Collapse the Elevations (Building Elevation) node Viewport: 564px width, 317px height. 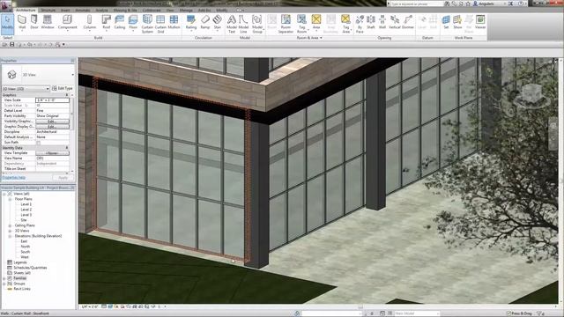click(x=10, y=236)
